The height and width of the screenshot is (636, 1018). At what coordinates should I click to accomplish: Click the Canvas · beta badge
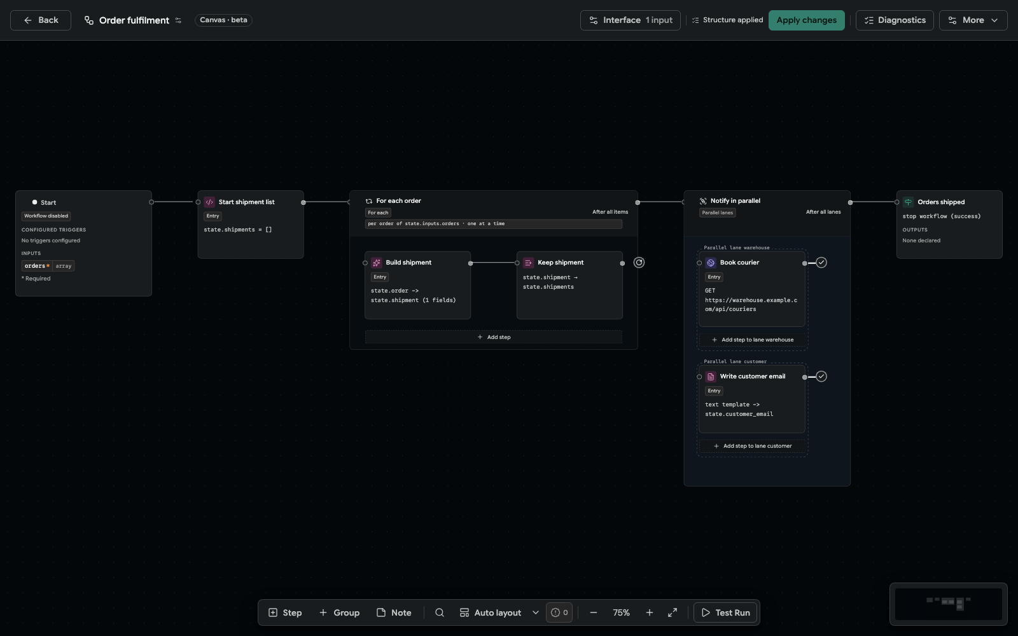(x=223, y=20)
